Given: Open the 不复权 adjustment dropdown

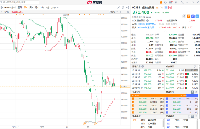Looking at the screenshot, I should click(113, 12).
